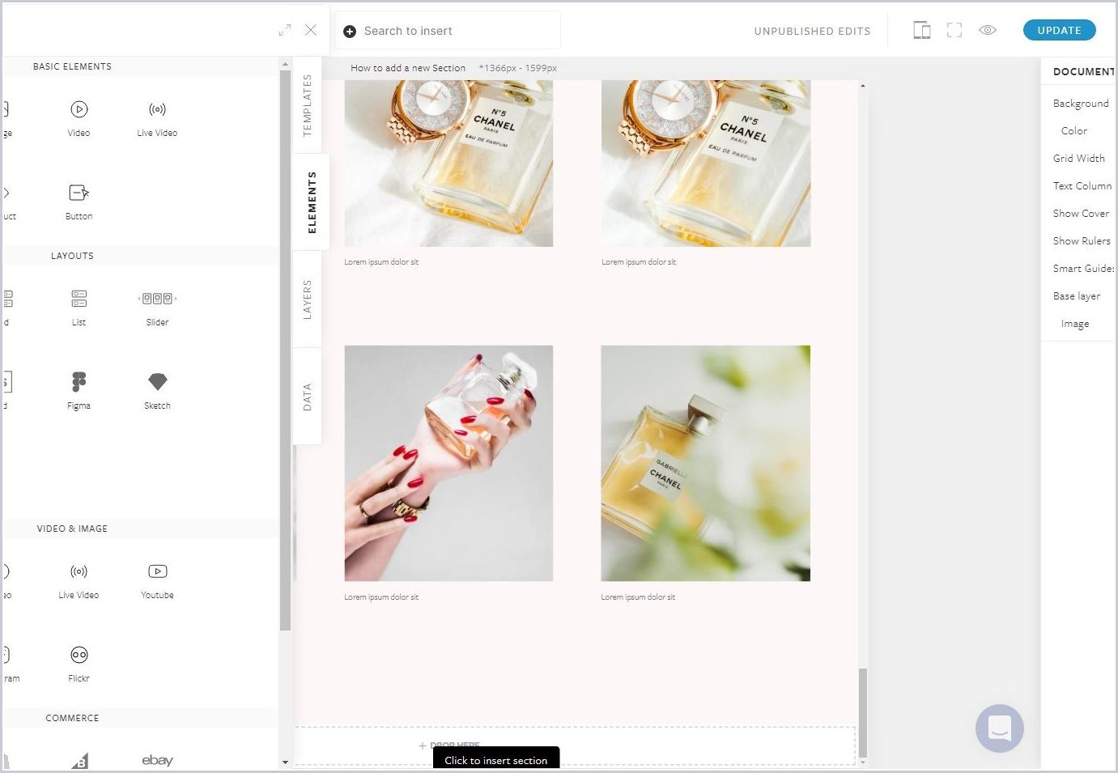1118x773 pixels.
Task: Select the Sketch element icon
Action: tap(157, 381)
